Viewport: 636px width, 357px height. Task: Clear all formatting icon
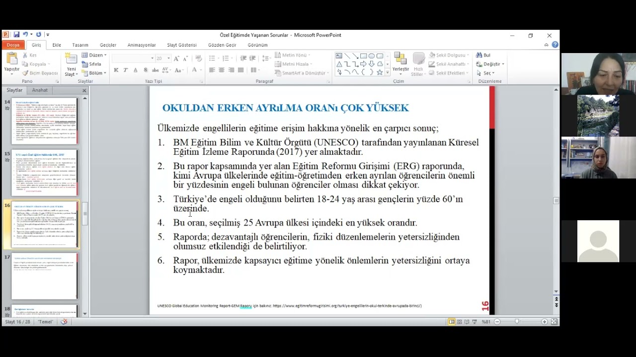point(199,58)
